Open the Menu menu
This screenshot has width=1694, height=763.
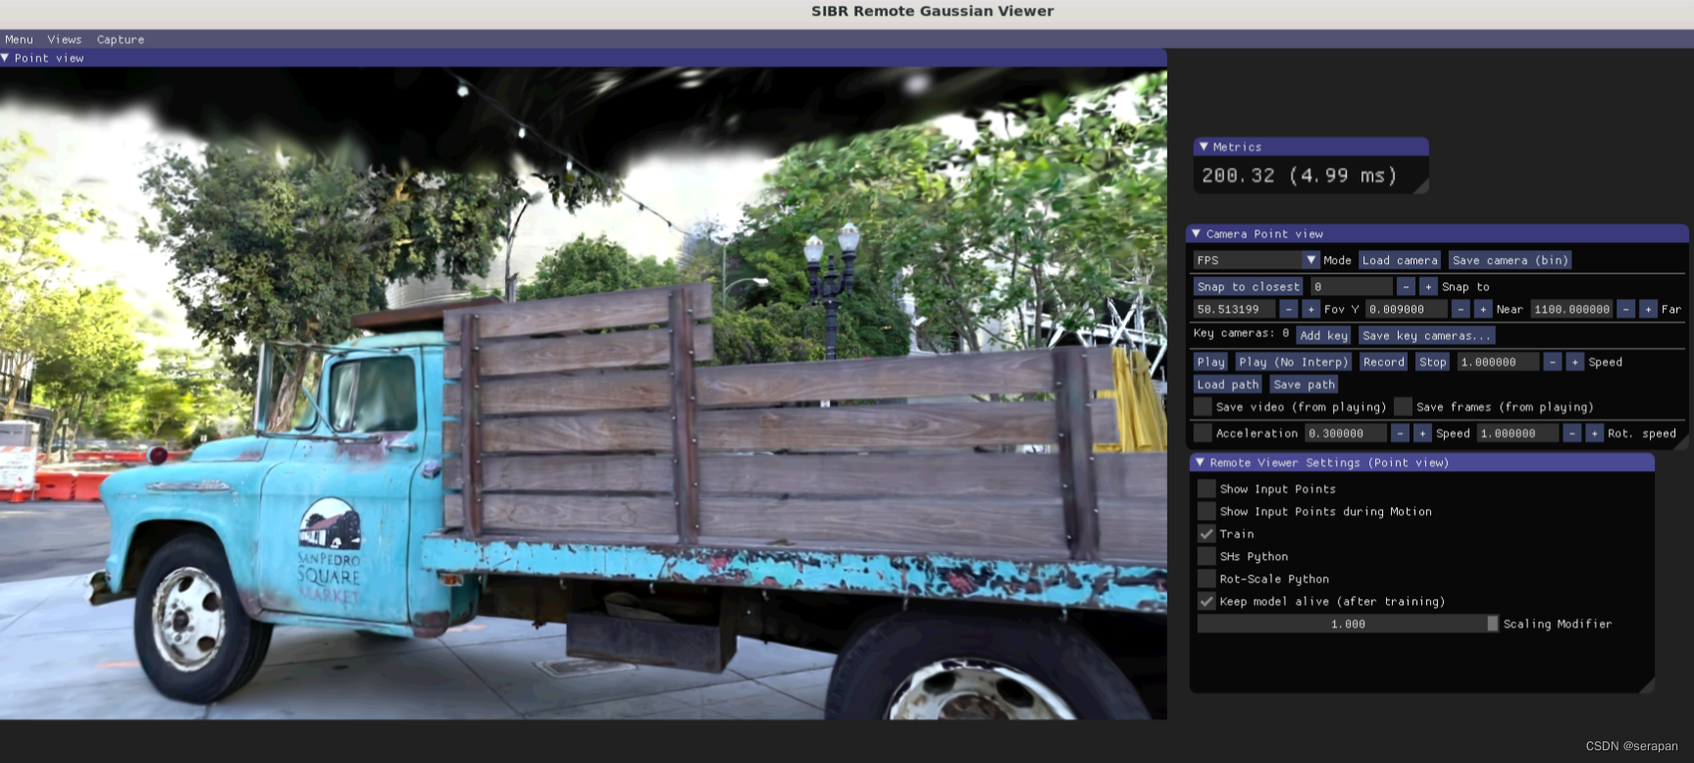[19, 39]
